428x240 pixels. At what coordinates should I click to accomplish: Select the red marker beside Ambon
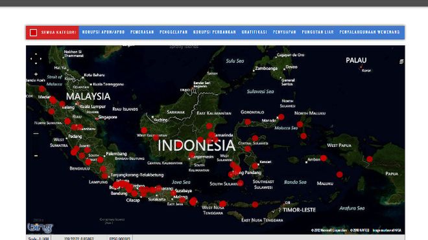click(x=324, y=158)
